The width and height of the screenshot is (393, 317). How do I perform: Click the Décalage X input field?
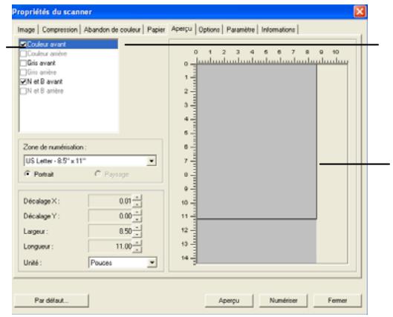click(x=111, y=201)
